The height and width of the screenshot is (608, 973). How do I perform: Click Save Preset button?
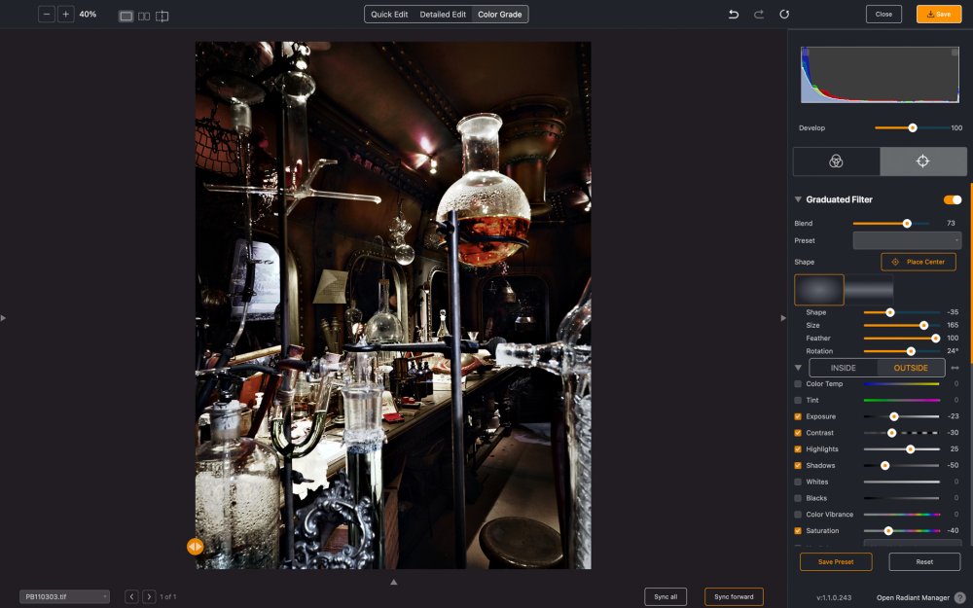coord(836,562)
